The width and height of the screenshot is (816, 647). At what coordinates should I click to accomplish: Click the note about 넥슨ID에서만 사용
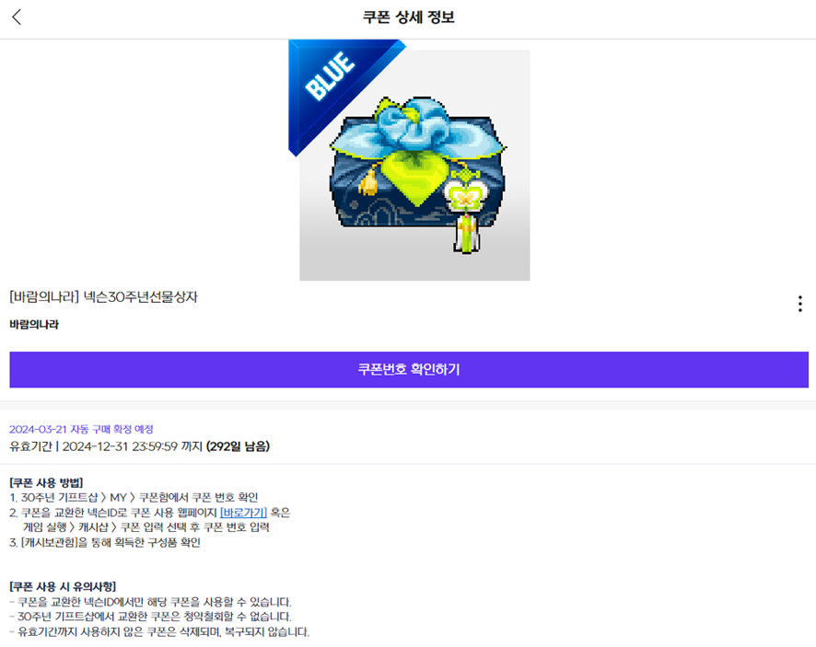150,602
